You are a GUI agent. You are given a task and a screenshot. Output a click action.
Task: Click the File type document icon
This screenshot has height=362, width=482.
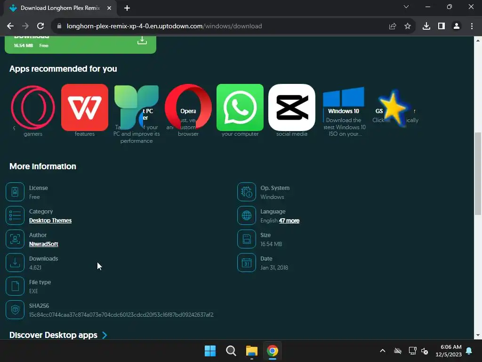coord(15,286)
